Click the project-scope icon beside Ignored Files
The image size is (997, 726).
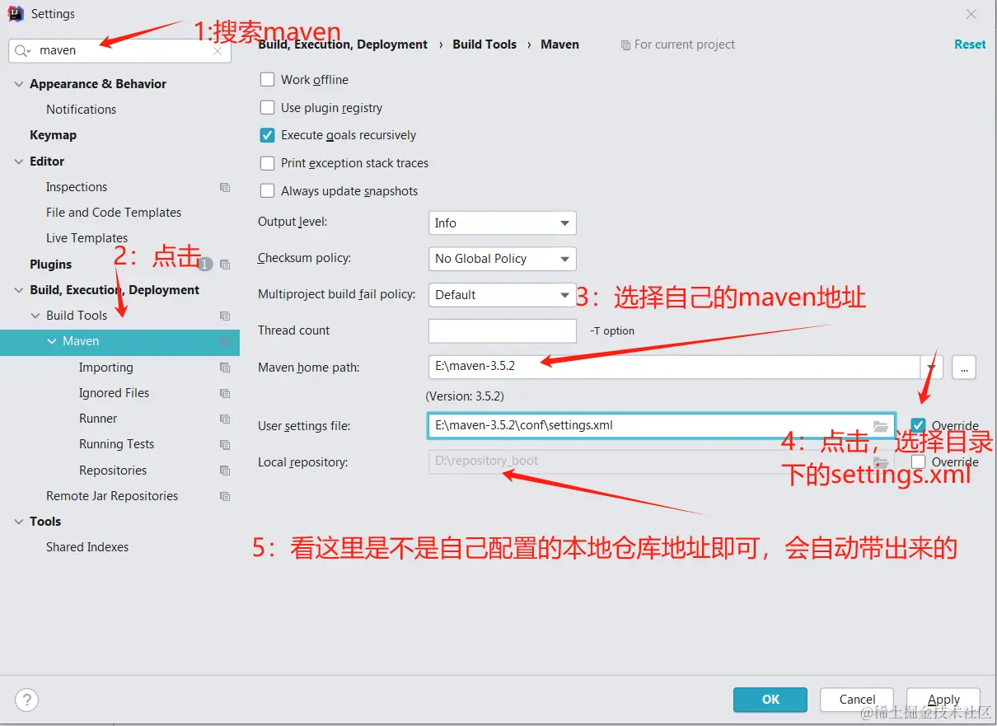tap(225, 393)
